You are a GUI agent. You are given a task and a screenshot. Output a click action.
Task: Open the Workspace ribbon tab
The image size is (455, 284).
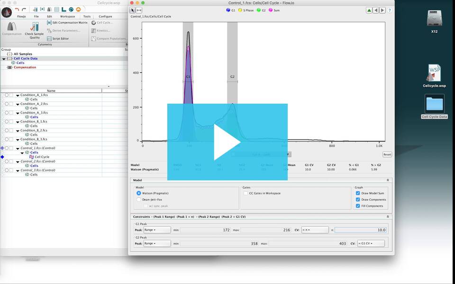pyautogui.click(x=67, y=17)
